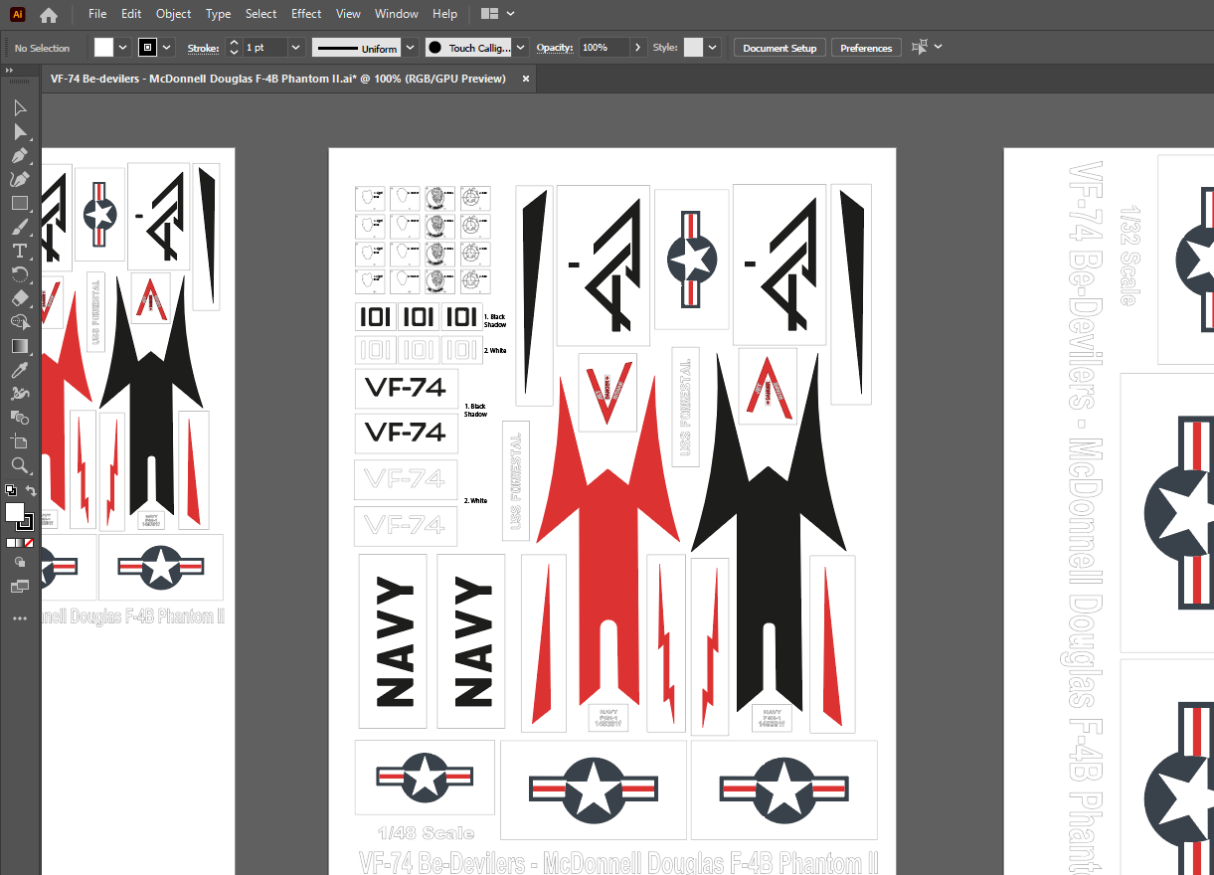Click the fill color swatch in control bar
Viewport: 1214px width, 875px height.
[104, 48]
